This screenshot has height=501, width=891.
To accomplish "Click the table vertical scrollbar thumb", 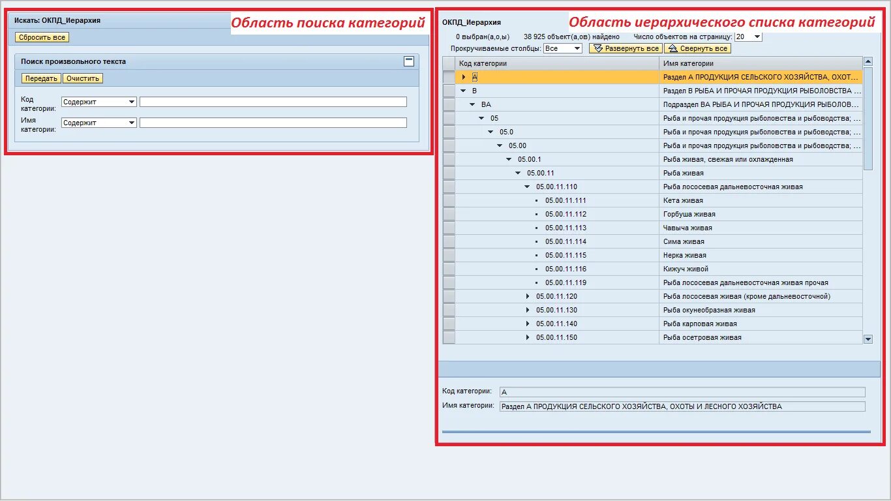I will coord(868,118).
